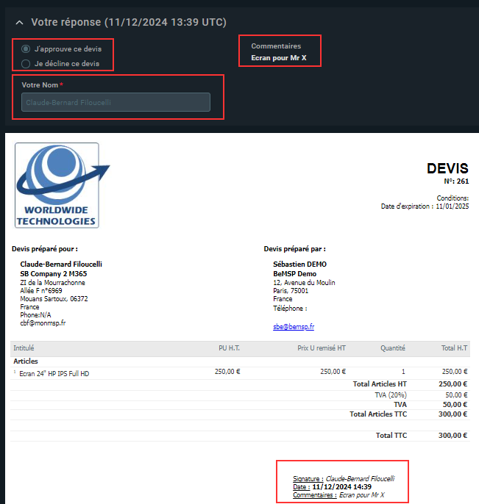Click the Total TTC amount 300,00 €
Viewport: 479px width, 504px height.
tap(453, 436)
